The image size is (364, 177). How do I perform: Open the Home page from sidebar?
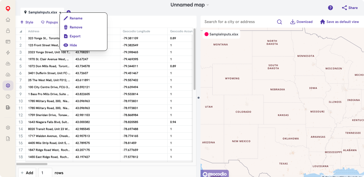click(x=8, y=20)
